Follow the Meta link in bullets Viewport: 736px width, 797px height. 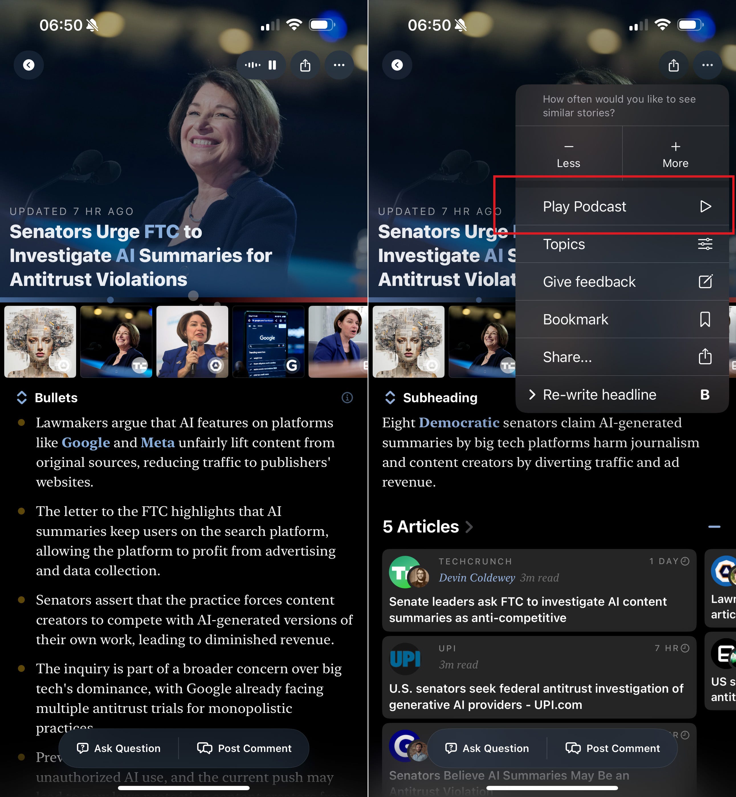tap(158, 442)
